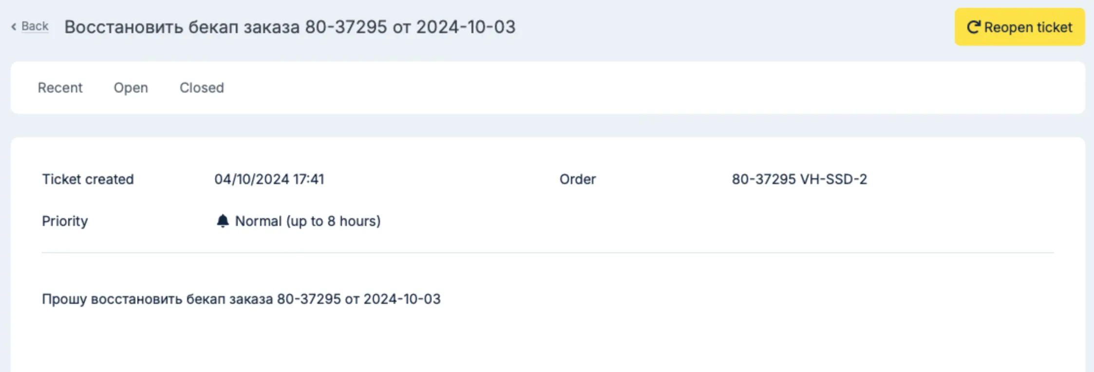Click the ticket title heading text
Image resolution: width=1094 pixels, height=372 pixels.
[290, 27]
